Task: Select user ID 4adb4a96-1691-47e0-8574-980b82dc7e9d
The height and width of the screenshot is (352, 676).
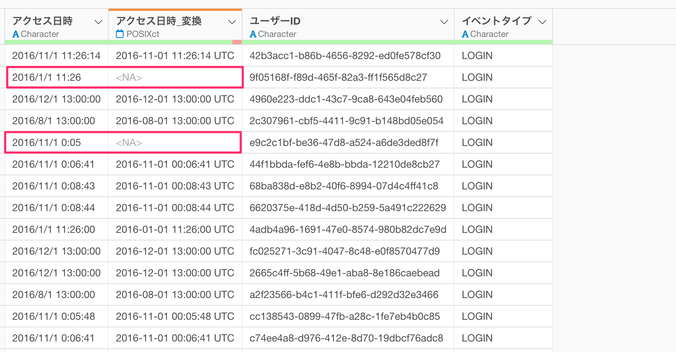Action: click(x=348, y=229)
